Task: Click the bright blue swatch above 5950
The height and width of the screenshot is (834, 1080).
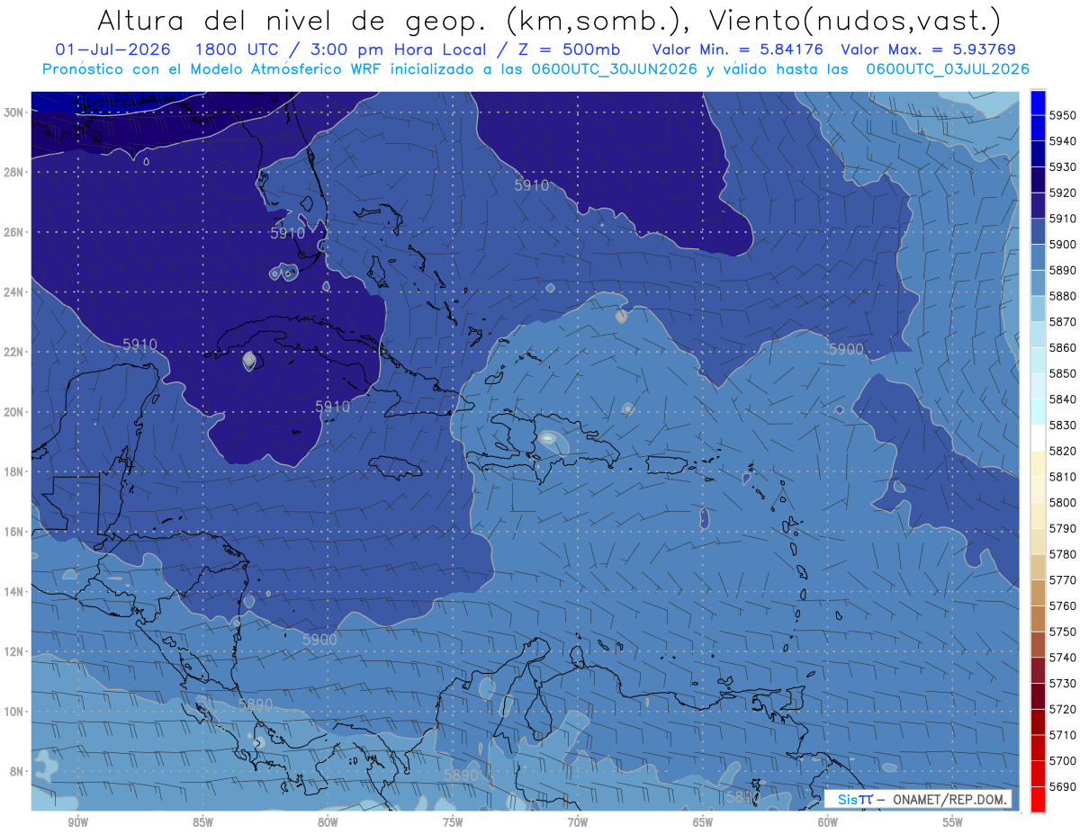Action: coord(1038,103)
